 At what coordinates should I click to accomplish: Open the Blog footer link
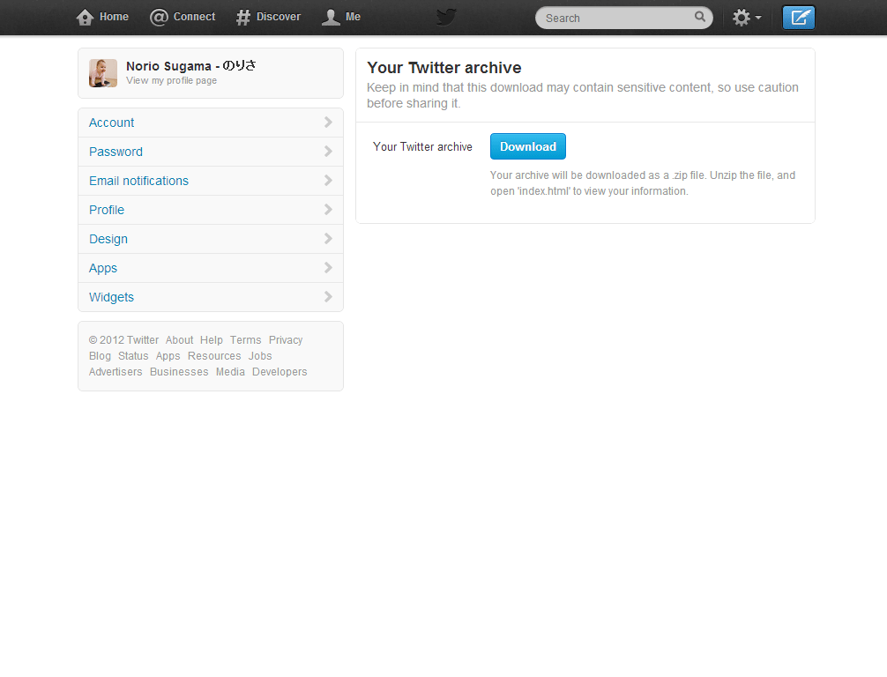click(x=101, y=356)
